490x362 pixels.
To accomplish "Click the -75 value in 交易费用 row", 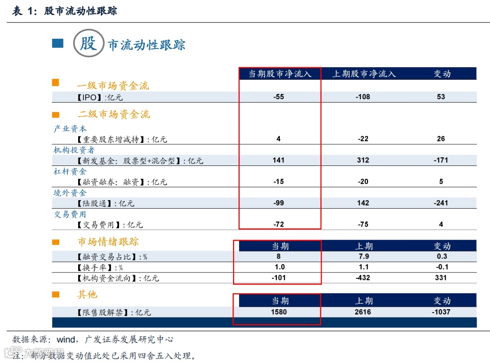I will point(363,224).
